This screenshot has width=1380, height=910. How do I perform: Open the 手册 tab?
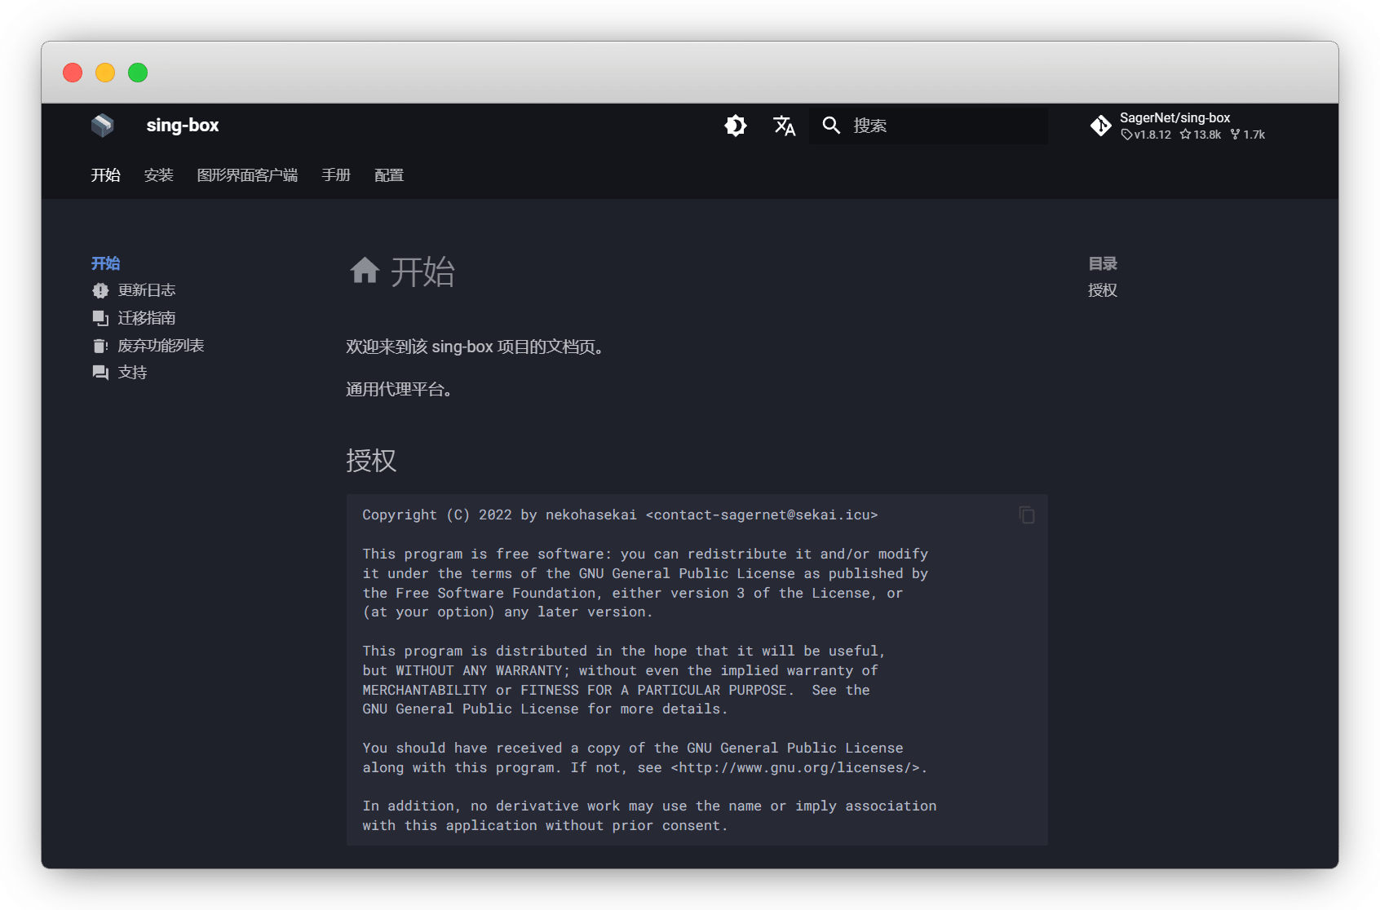tap(336, 175)
